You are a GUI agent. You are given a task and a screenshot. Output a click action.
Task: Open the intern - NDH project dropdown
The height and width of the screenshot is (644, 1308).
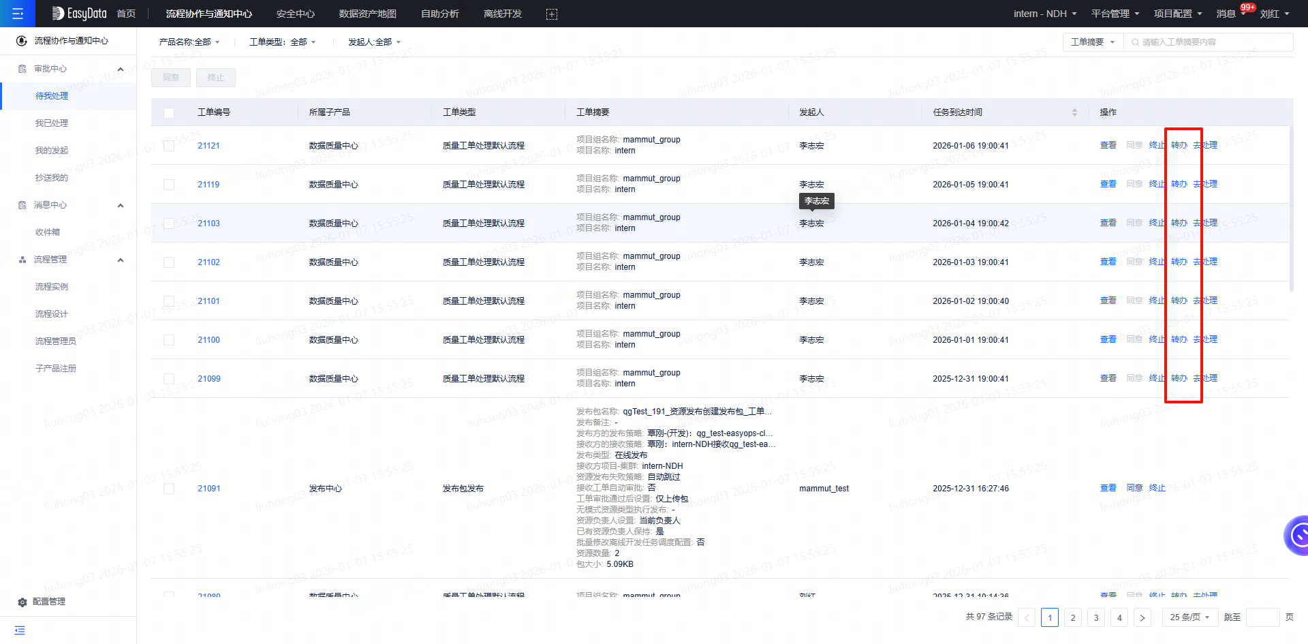[1045, 14]
